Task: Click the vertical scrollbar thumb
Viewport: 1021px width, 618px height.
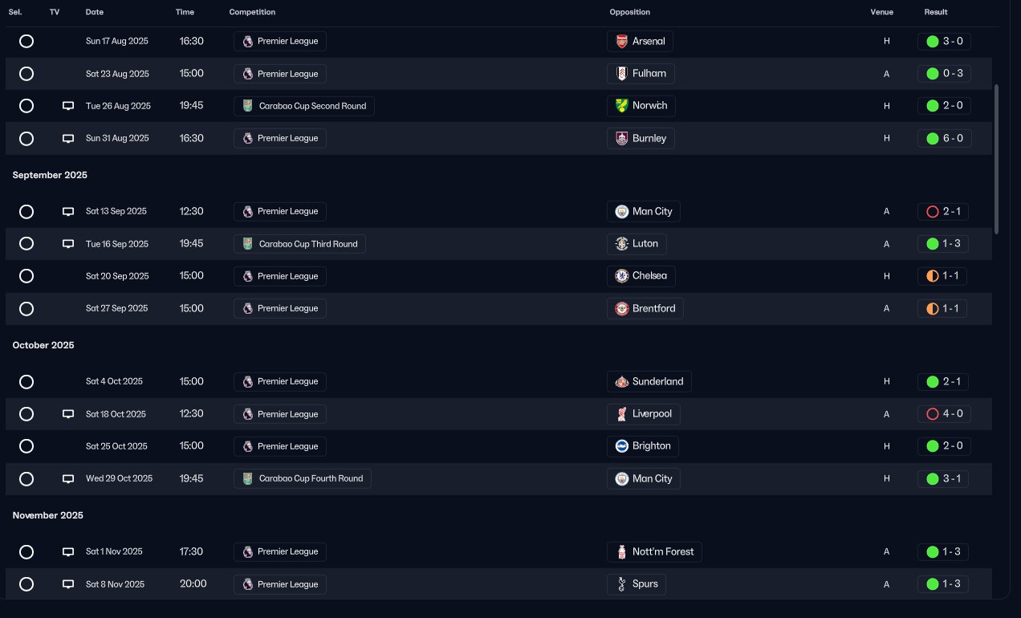Action: (997, 159)
